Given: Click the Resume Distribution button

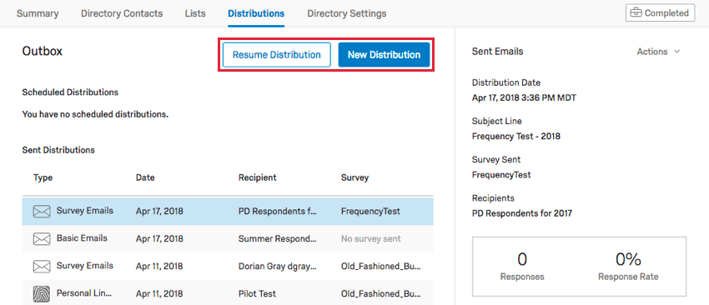Looking at the screenshot, I should [x=277, y=55].
